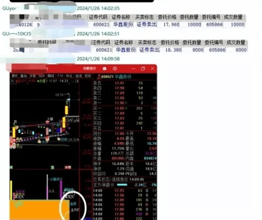262x220 pixels.
Task: Click stock code 600621 in quote header
Action: coord(107,76)
